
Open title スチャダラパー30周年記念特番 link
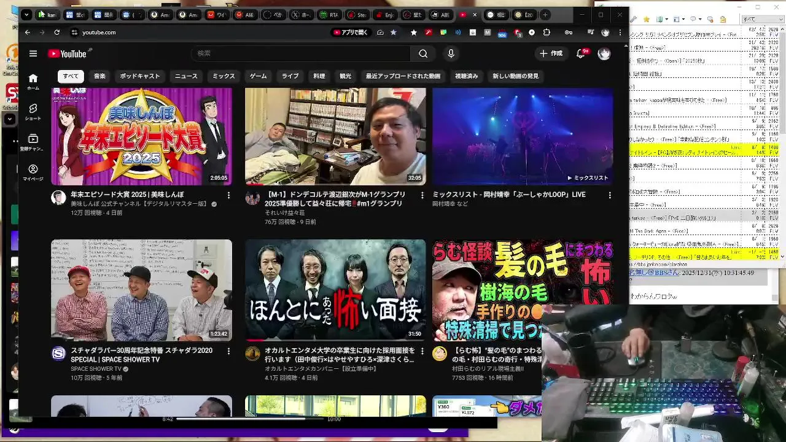coord(141,355)
